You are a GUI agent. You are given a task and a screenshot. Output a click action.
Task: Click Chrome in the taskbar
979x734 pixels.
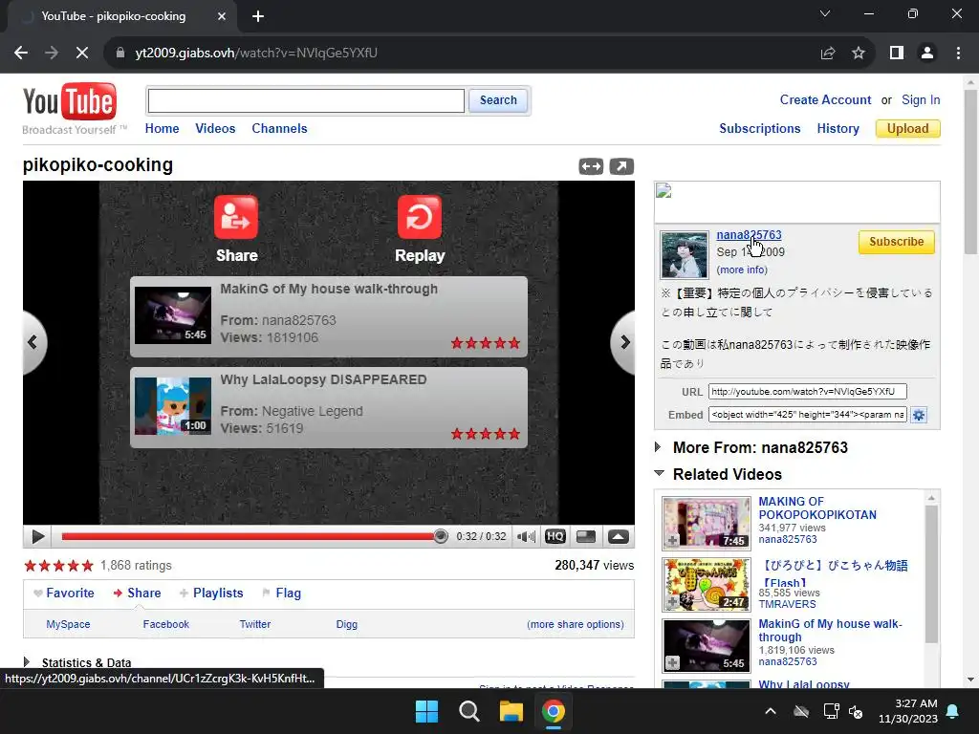[x=554, y=711]
